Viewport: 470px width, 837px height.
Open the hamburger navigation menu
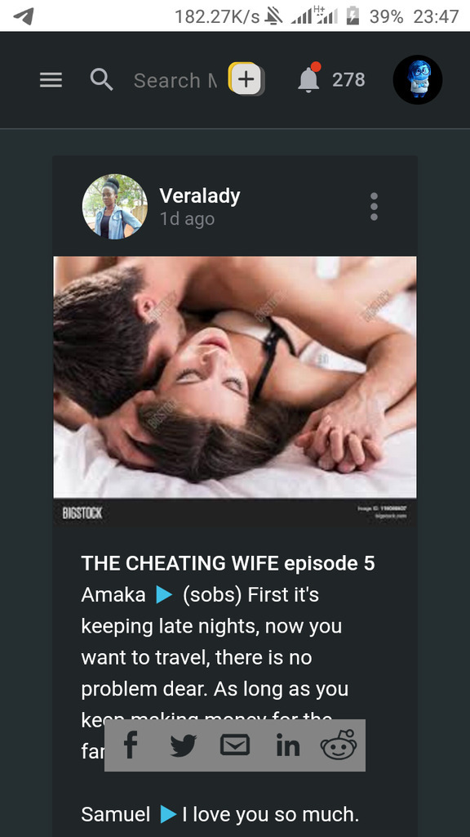coord(51,80)
